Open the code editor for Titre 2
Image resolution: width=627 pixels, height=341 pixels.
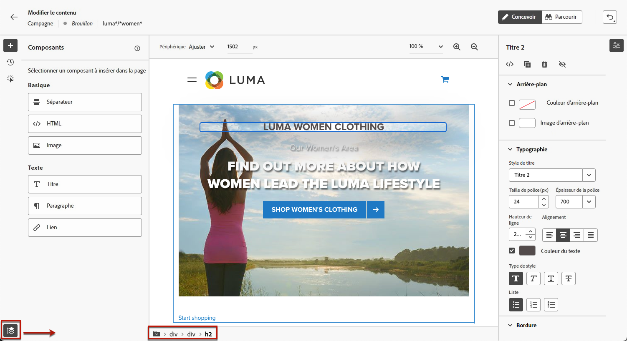[510, 64]
